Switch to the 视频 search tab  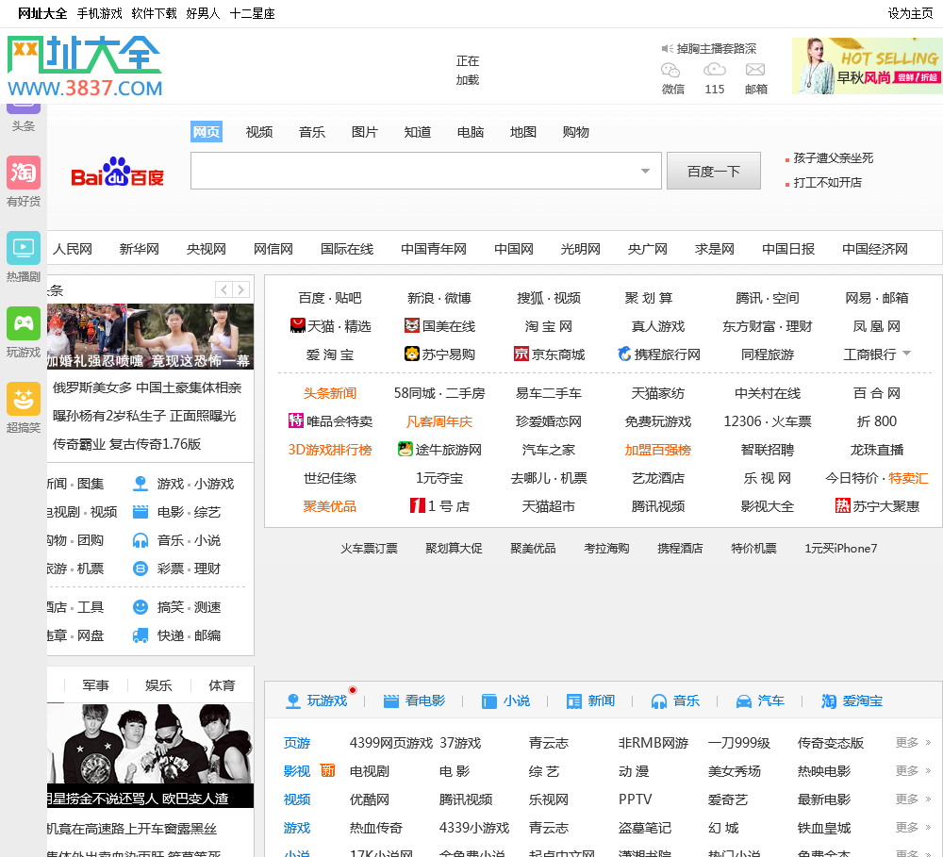point(259,132)
